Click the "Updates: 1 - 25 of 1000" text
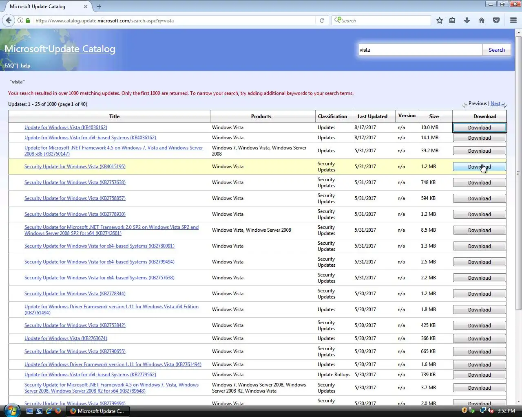The height and width of the screenshot is (417, 522). pos(32,104)
